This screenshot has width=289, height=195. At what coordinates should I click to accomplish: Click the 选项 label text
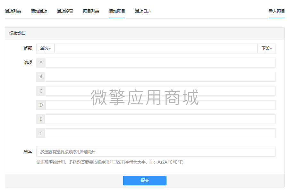(x=28, y=62)
